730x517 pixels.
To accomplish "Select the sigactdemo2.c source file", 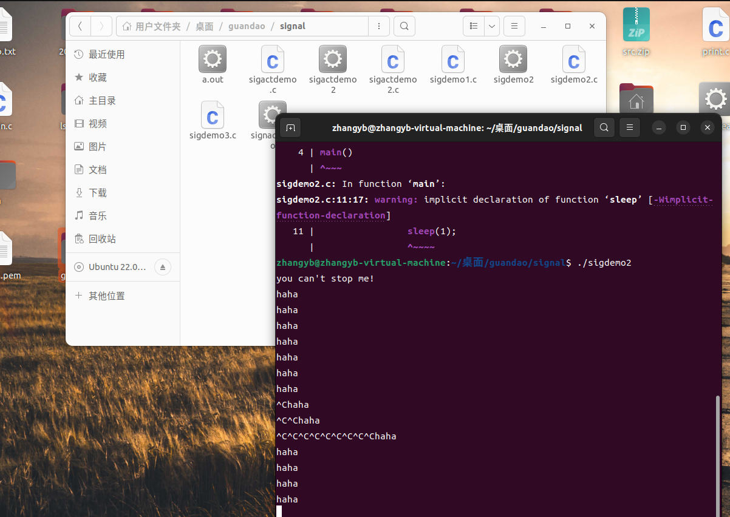I will click(x=393, y=69).
